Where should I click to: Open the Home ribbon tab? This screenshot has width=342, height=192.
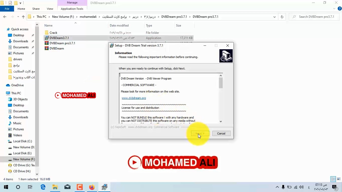coord(21,9)
